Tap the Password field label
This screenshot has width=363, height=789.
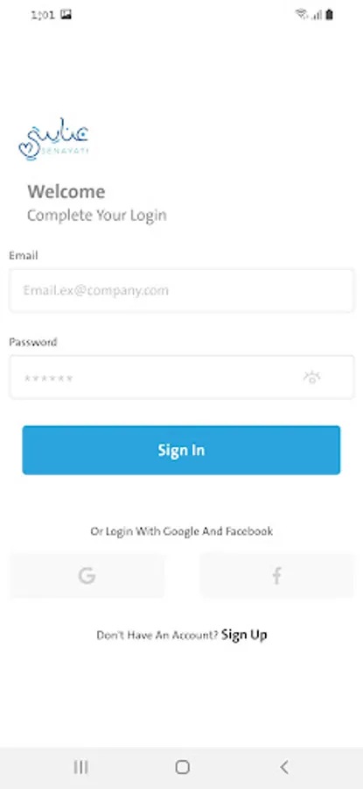[x=33, y=342]
